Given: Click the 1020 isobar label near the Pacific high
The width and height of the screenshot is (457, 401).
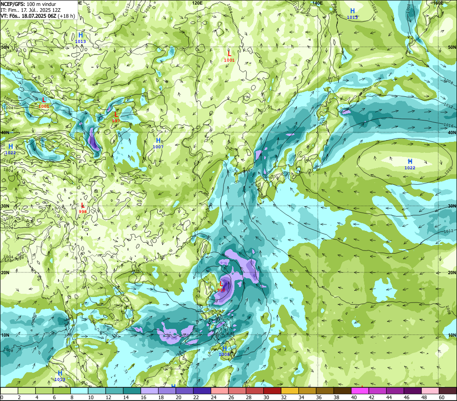Looking at the screenshot, I should [449, 171].
